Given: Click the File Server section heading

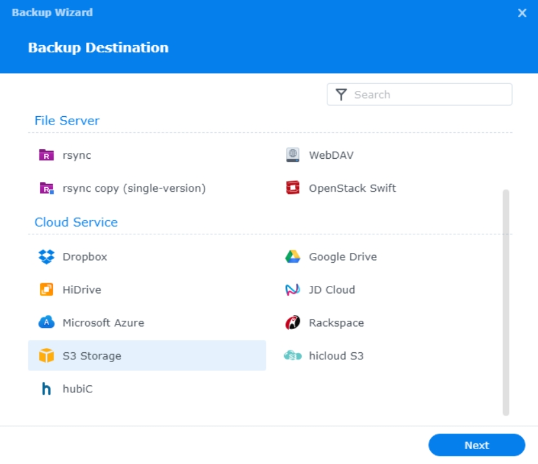Looking at the screenshot, I should 67,121.
